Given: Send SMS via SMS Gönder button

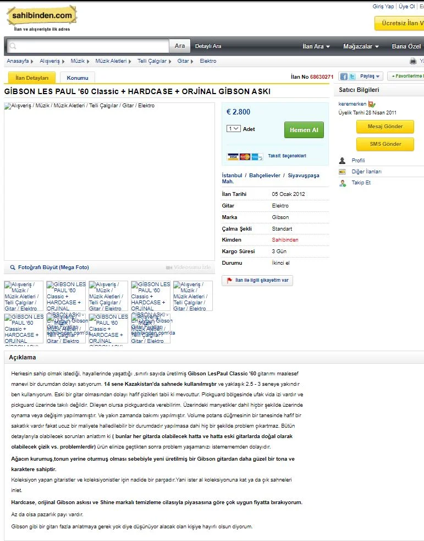Looking at the screenshot, I should 385,144.
